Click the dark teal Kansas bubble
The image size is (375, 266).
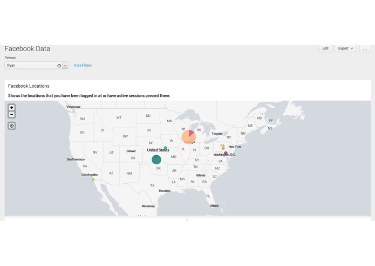pyautogui.click(x=156, y=159)
